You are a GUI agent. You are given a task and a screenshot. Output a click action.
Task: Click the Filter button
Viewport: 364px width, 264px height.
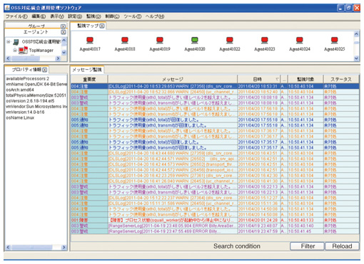point(308,246)
